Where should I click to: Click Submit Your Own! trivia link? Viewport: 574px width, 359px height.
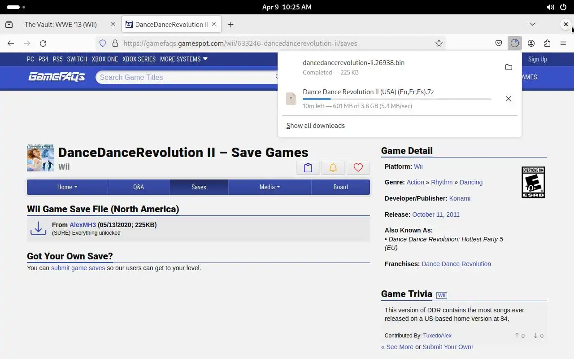click(448, 347)
